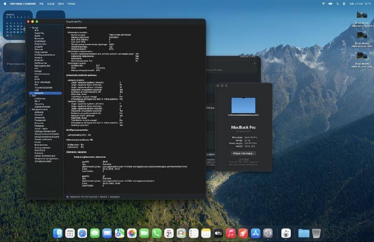Open the Plik menu
Image resolution: width=374 pixels, height=242 pixels.
pyautogui.click(x=42, y=3)
